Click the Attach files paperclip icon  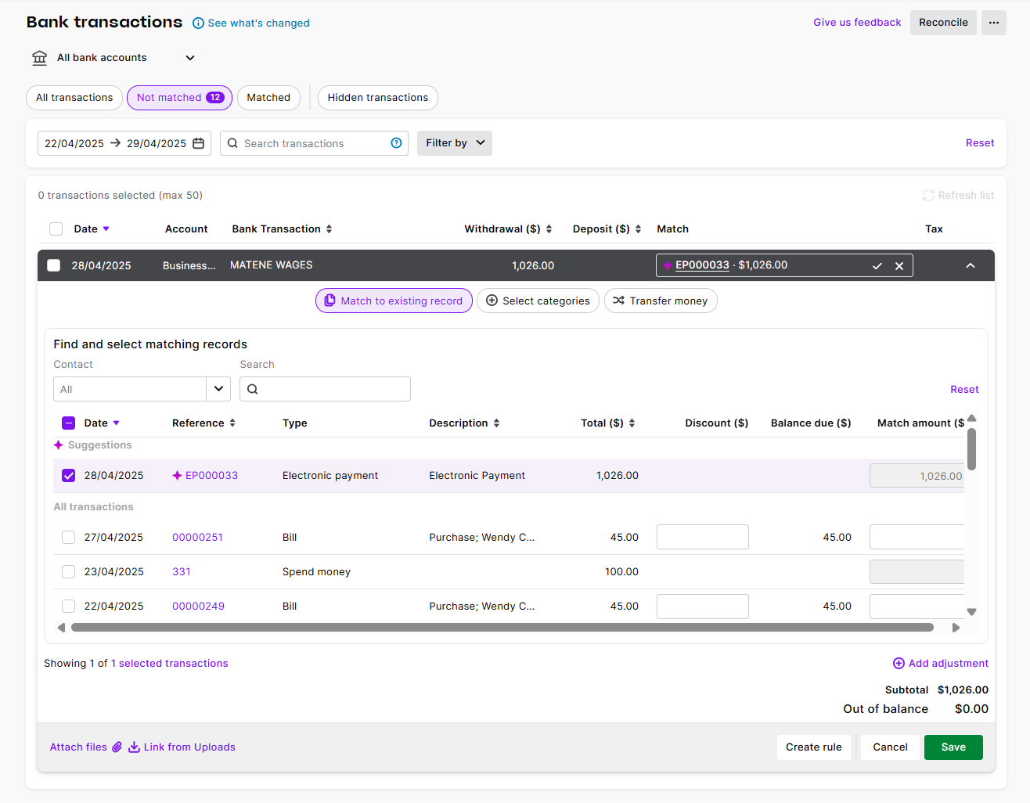click(117, 747)
